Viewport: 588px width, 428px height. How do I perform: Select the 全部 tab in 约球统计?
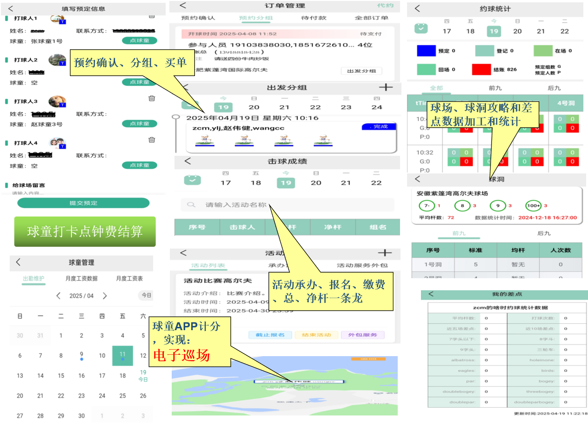[x=436, y=88]
